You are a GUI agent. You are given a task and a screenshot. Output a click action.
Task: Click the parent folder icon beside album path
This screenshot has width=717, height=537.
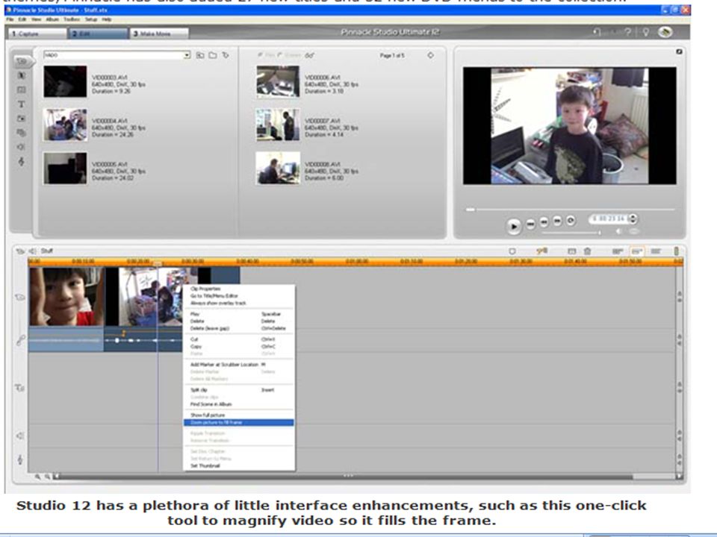(x=200, y=55)
